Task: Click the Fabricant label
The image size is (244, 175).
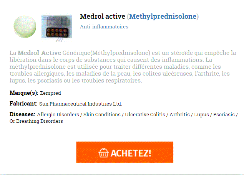Action: [23, 104]
